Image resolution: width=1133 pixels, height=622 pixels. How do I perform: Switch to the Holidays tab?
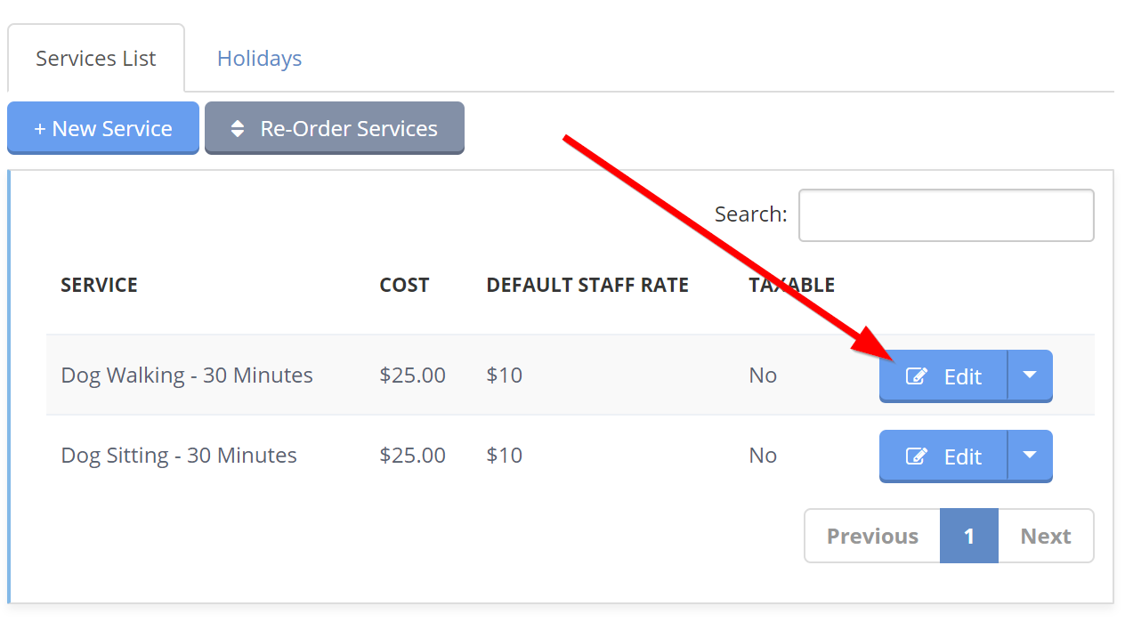[x=259, y=59]
